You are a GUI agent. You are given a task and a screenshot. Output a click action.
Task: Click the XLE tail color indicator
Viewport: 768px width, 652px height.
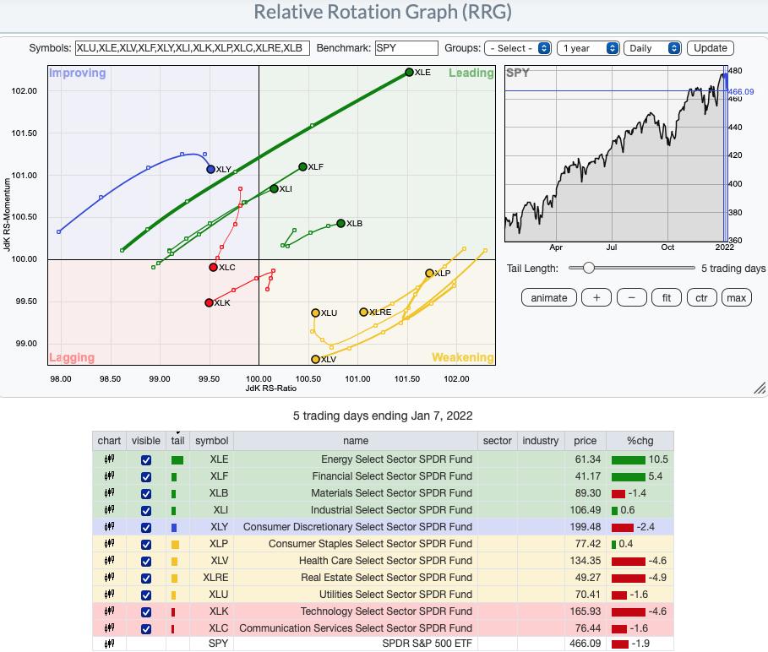coord(177,459)
